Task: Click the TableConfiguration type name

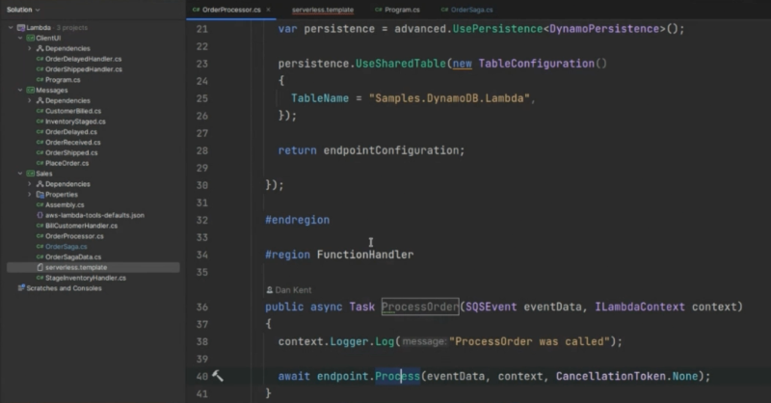Action: (536, 64)
